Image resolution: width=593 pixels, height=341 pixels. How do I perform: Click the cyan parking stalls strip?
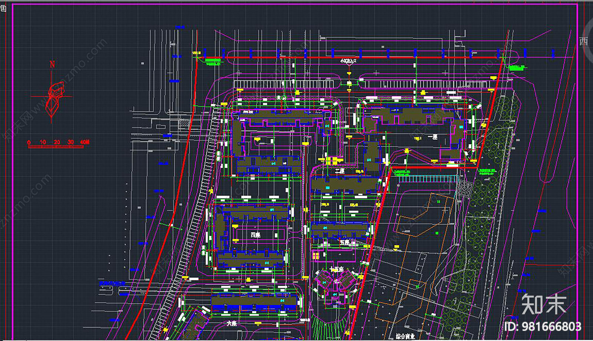429,179
